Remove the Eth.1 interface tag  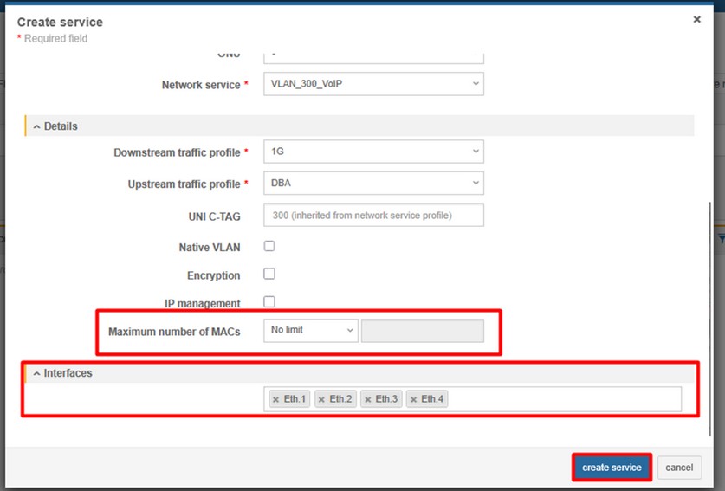[275, 399]
